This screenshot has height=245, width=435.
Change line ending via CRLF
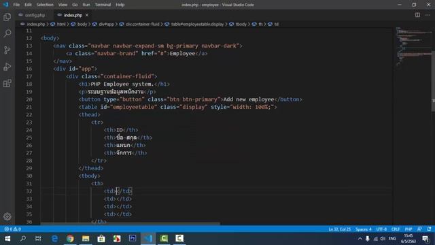point(396,229)
